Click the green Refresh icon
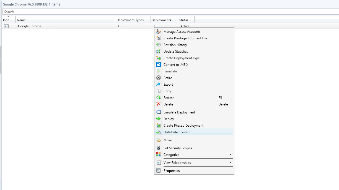Viewport: 339px width, 190px height. 159,98
